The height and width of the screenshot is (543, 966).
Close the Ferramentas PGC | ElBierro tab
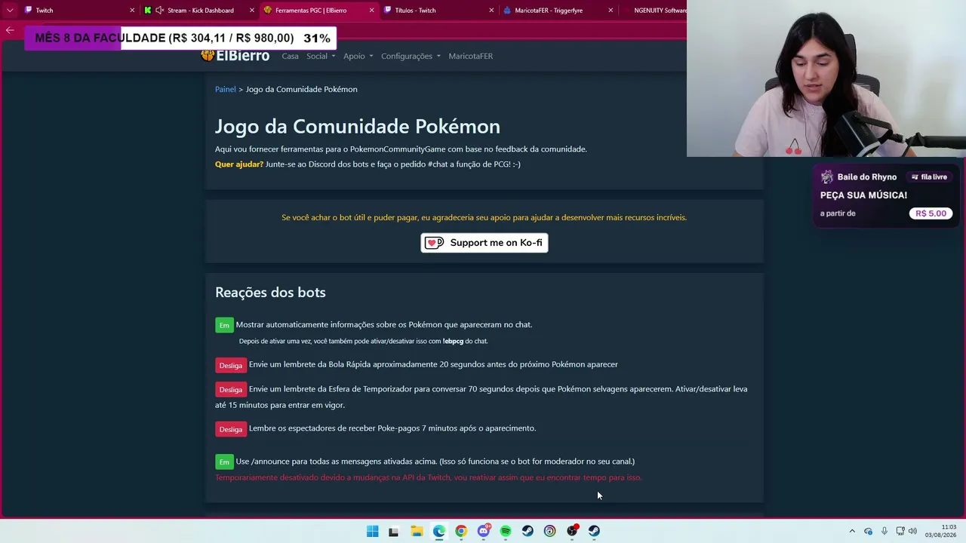click(371, 11)
